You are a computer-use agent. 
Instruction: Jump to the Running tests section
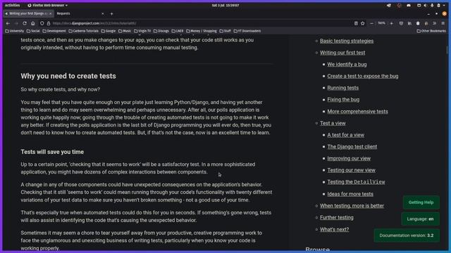point(343,88)
